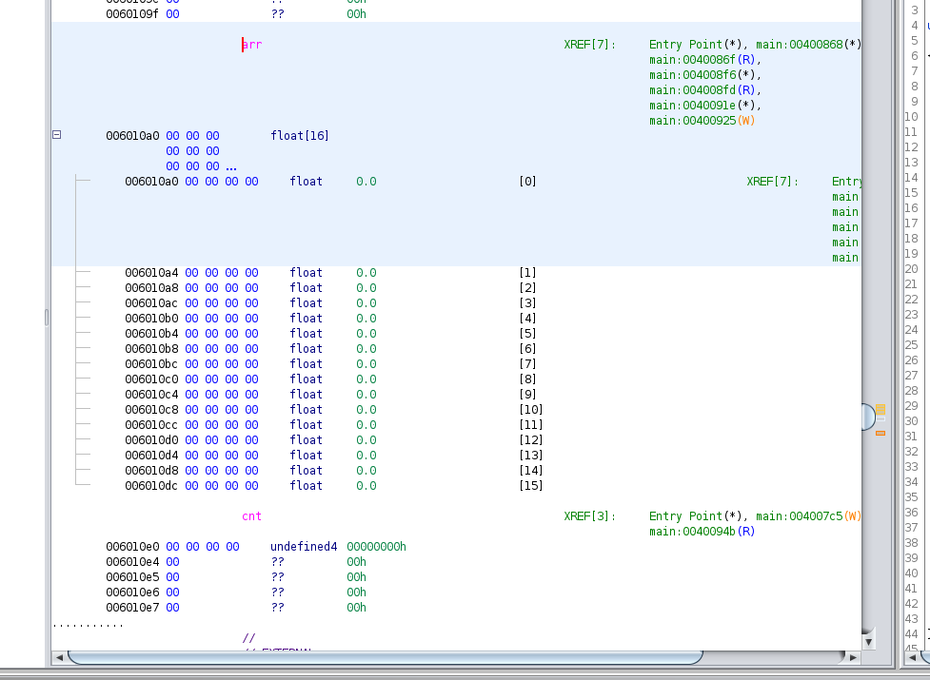
Task: Select address 006010a4 row
Action: click(x=151, y=272)
